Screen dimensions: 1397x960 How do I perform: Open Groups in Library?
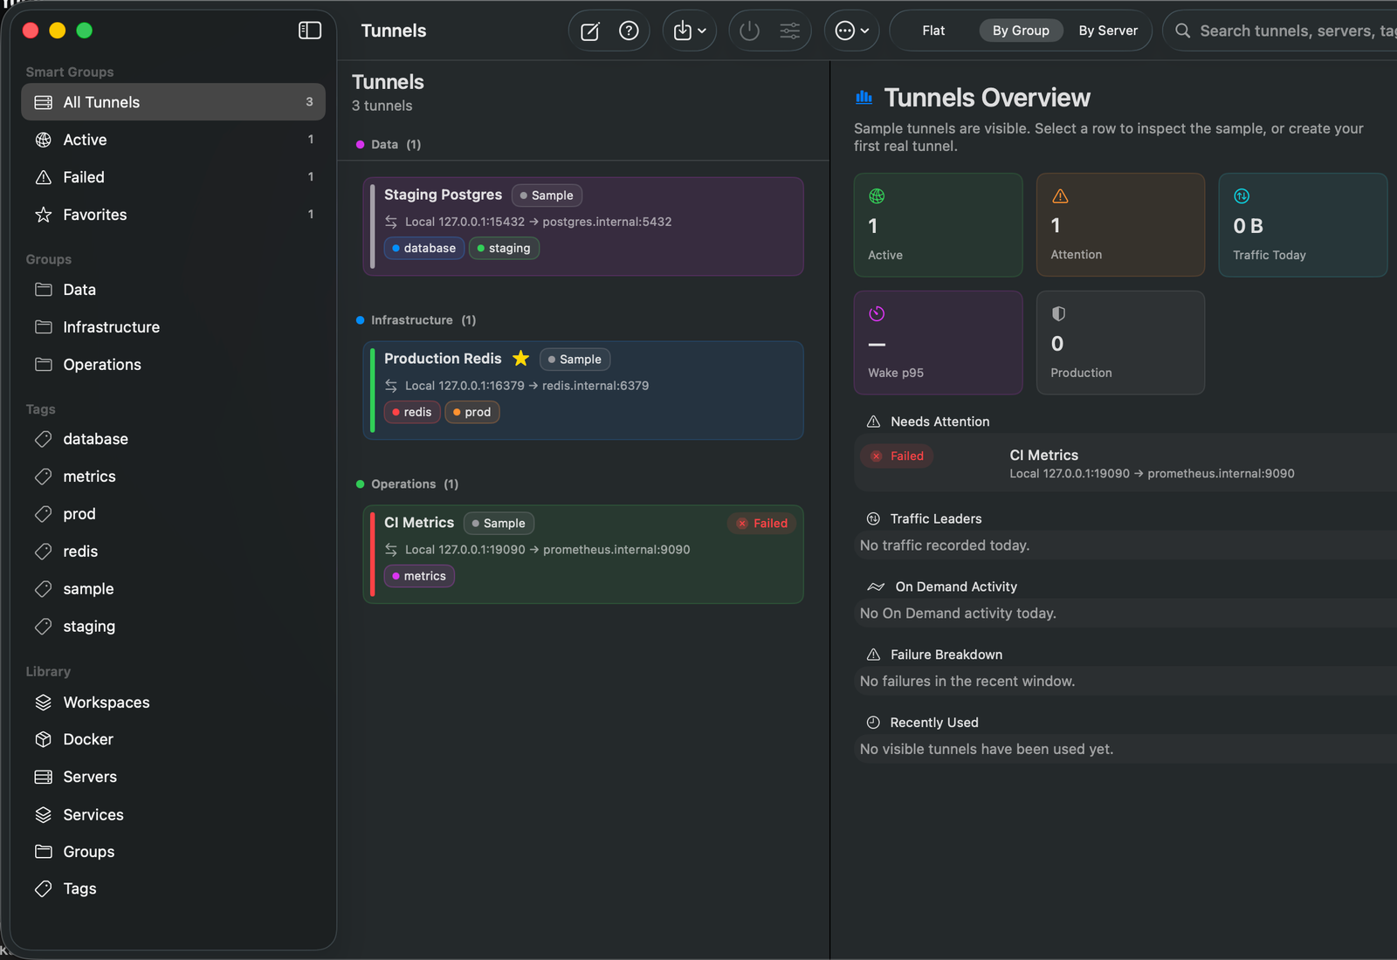pyautogui.click(x=173, y=852)
